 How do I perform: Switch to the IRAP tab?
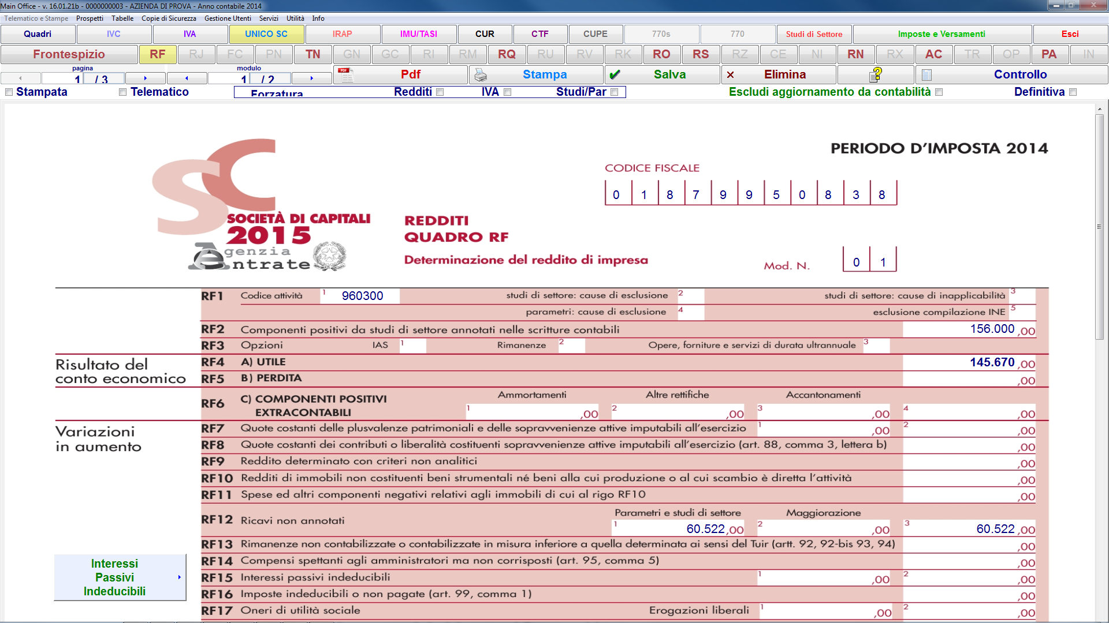point(343,34)
